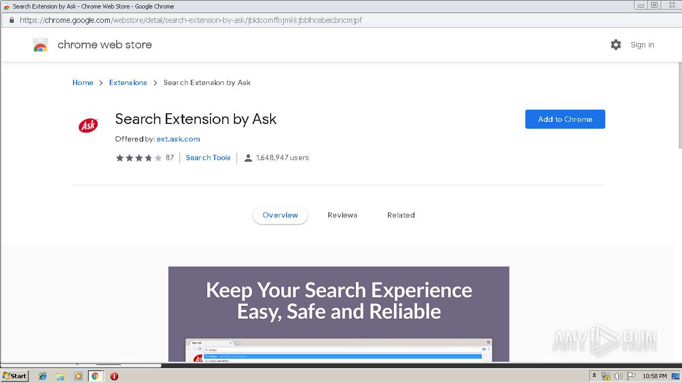Open the ext.ask.com publisher link
The height and width of the screenshot is (383, 682).
coord(178,139)
